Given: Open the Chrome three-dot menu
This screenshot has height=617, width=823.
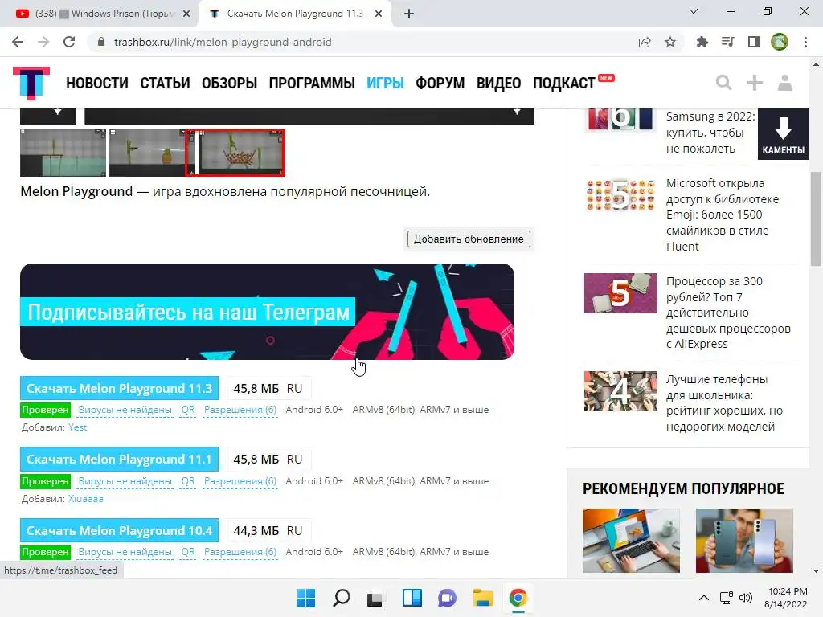Looking at the screenshot, I should (805, 42).
